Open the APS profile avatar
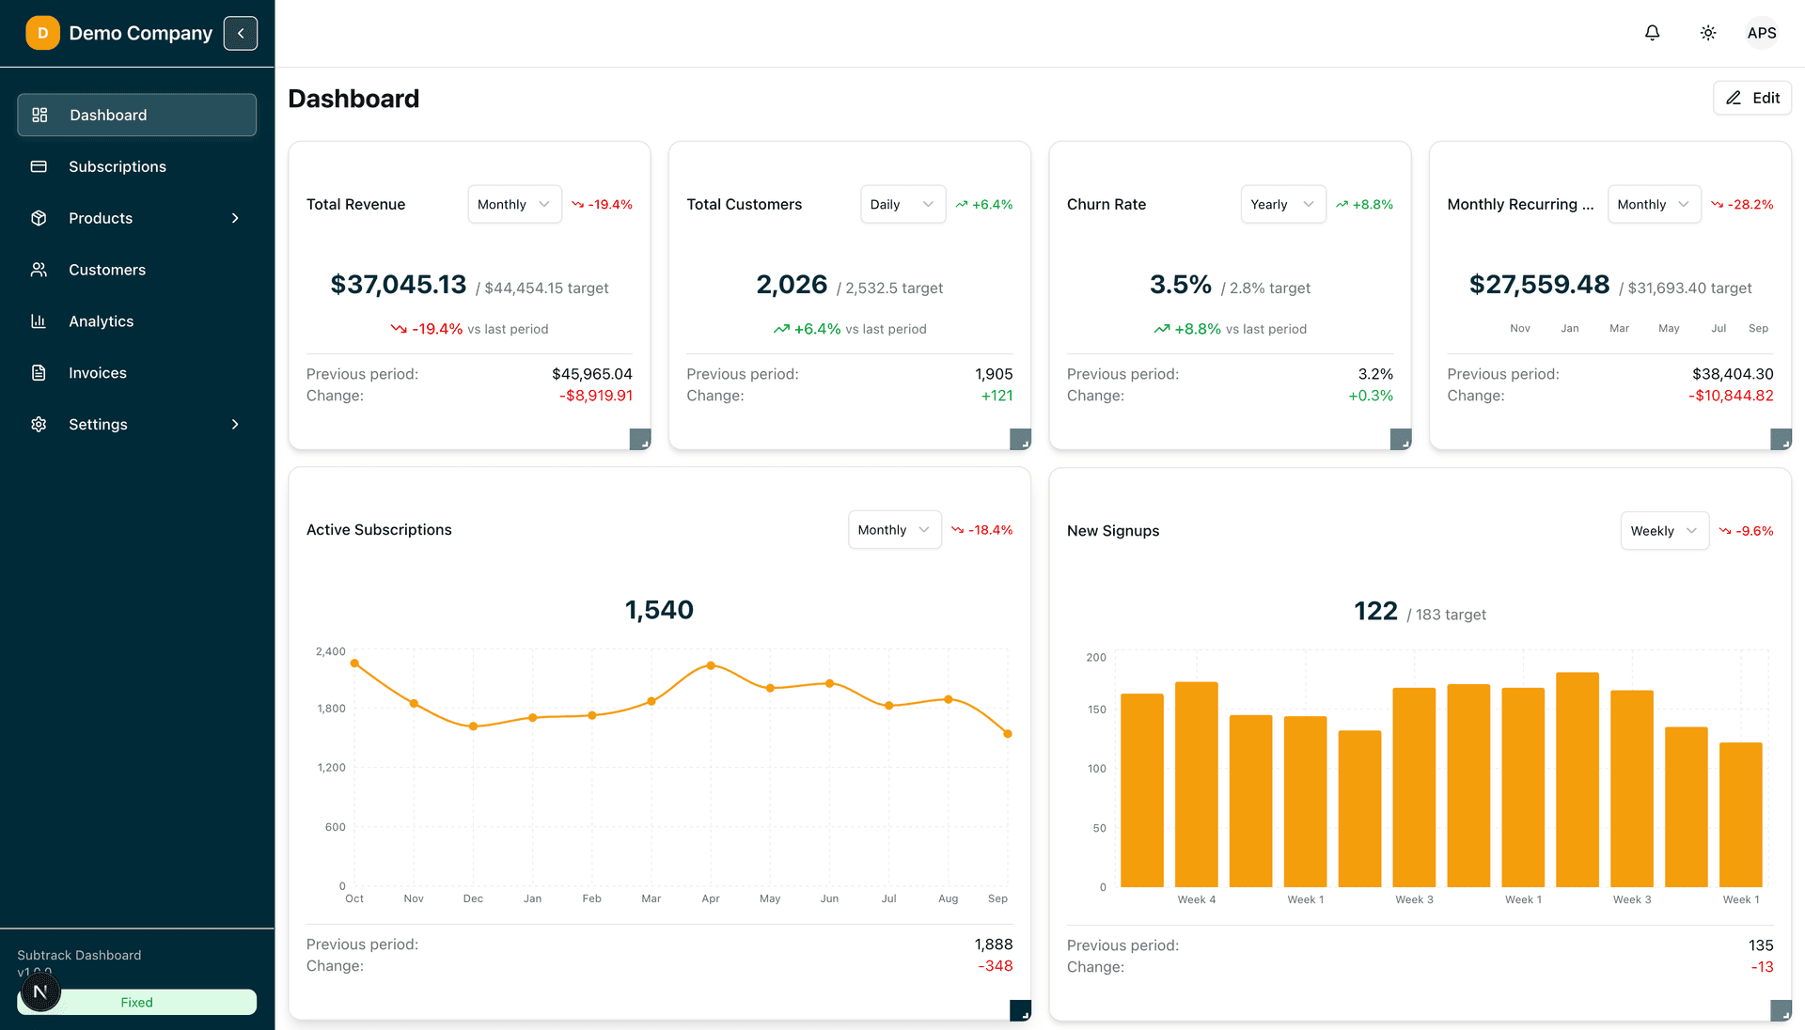Viewport: 1805px width, 1030px height. click(x=1762, y=32)
